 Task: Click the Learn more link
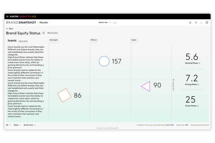click(23, 41)
